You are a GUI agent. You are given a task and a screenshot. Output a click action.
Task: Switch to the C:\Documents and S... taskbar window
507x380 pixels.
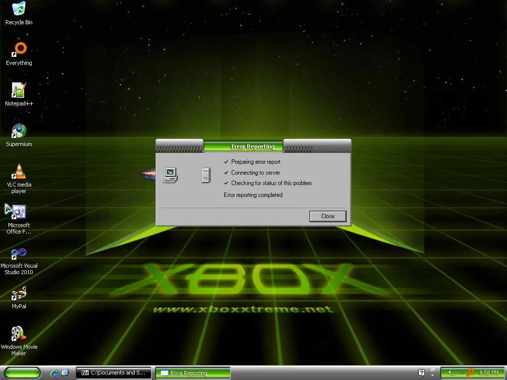pos(113,373)
